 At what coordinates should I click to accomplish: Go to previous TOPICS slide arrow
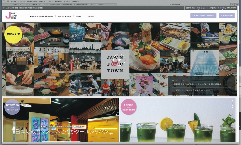pos(123,131)
